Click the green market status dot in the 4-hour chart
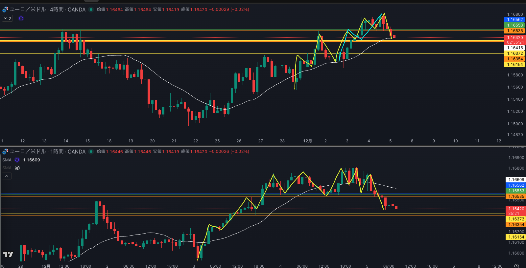Image resolution: width=526 pixels, height=268 pixels. point(91,10)
